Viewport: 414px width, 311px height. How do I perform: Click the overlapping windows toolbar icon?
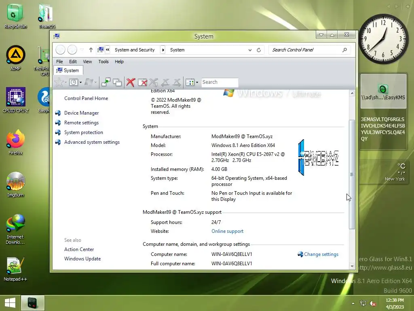pos(117,82)
